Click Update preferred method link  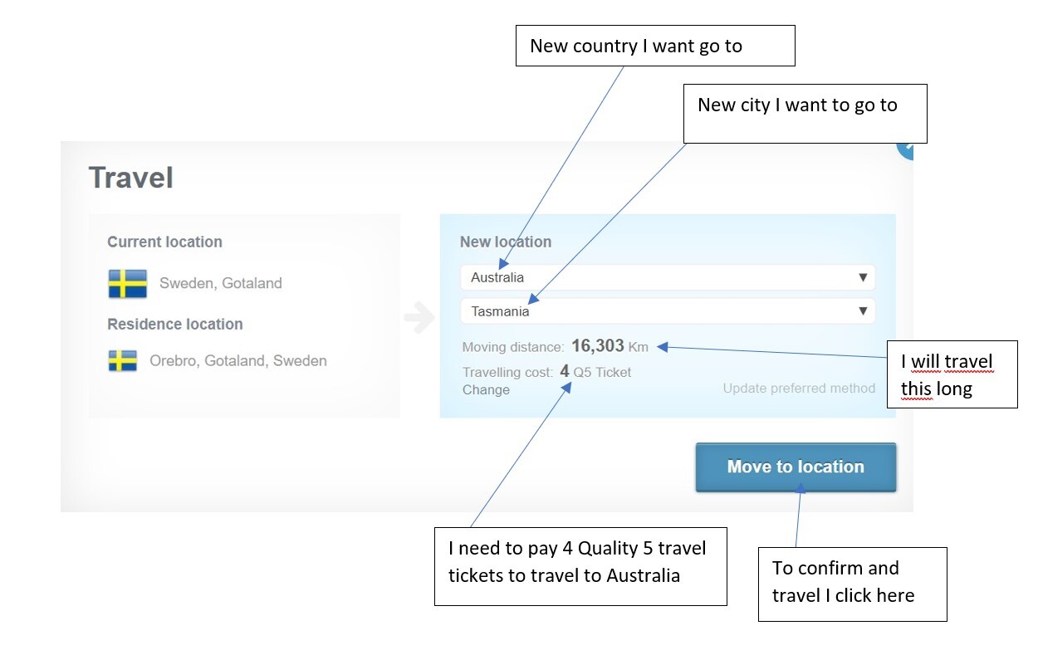[798, 388]
